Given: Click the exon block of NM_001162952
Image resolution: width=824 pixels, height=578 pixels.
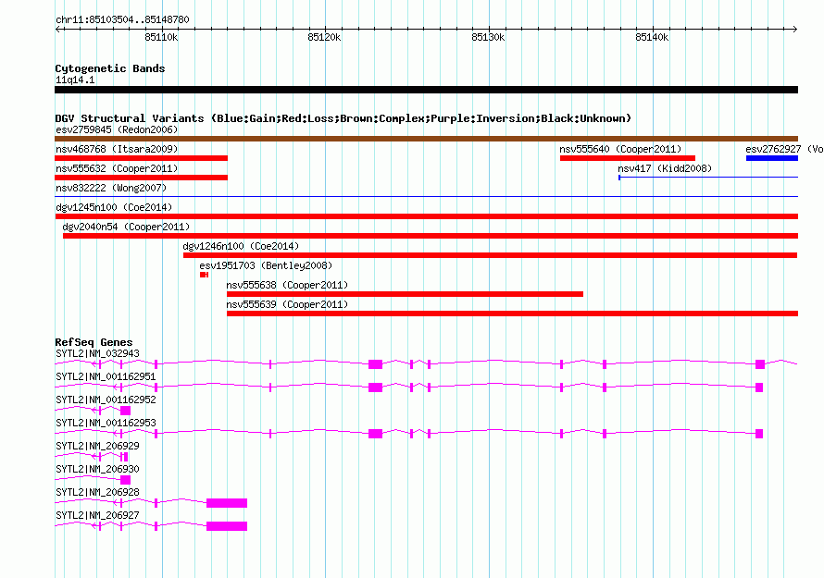Looking at the screenshot, I should click(125, 411).
